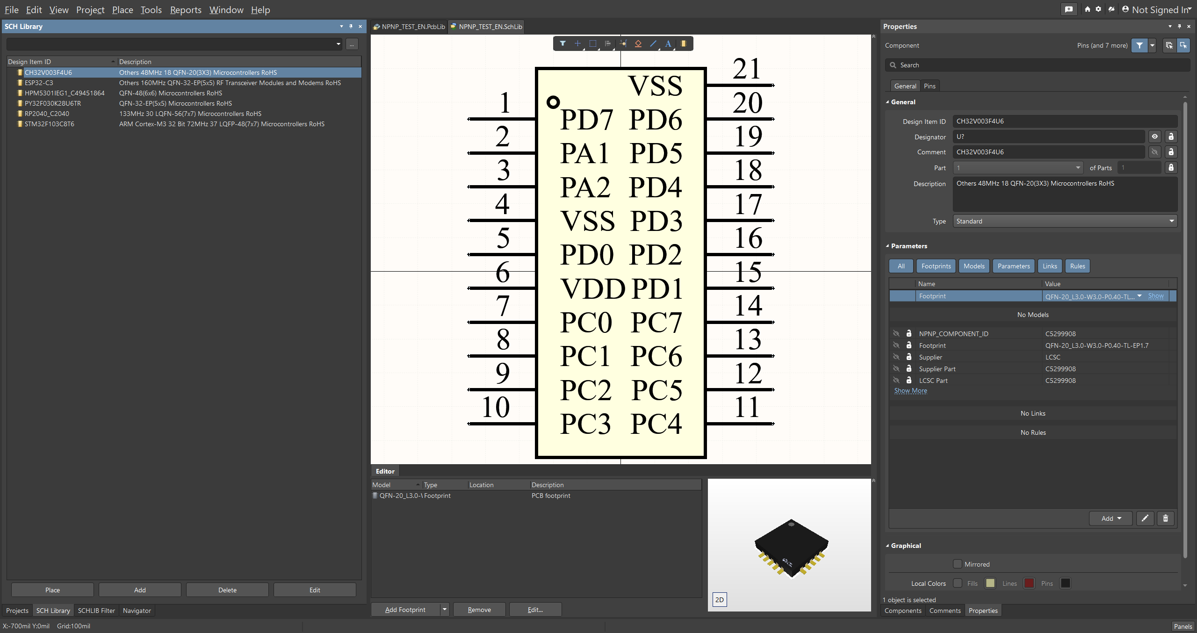Delete parameter using trash can icon

[1165, 518]
